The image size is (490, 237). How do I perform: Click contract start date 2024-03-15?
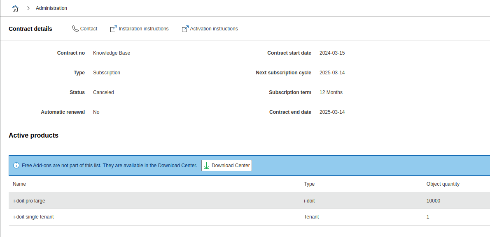click(332, 53)
